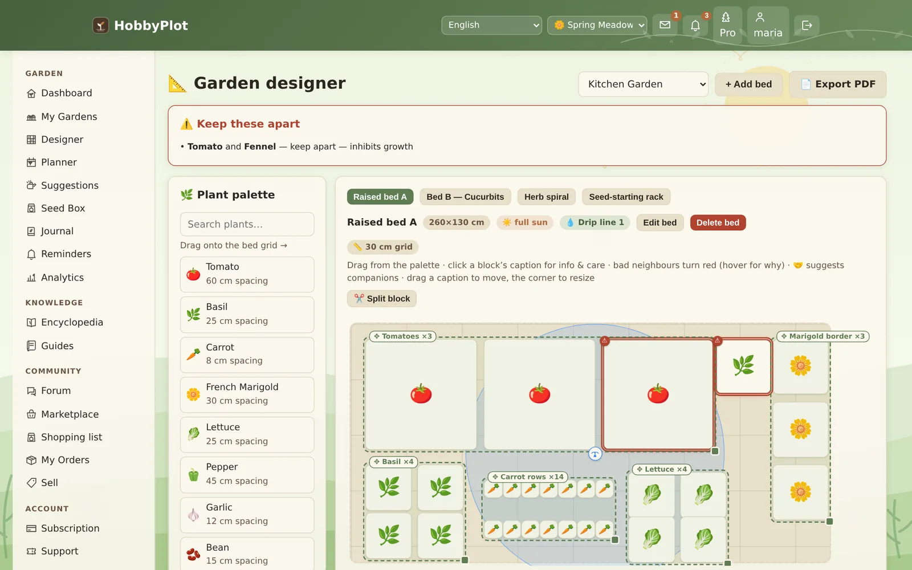912x570 pixels.
Task: Switch to Bed B — Cucurbits tab
Action: (465, 197)
